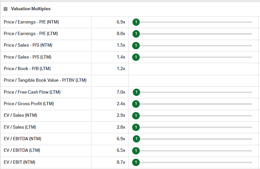Click the EV / EBITDA (NTM) slider track
The image size is (260, 169).
coord(196,139)
